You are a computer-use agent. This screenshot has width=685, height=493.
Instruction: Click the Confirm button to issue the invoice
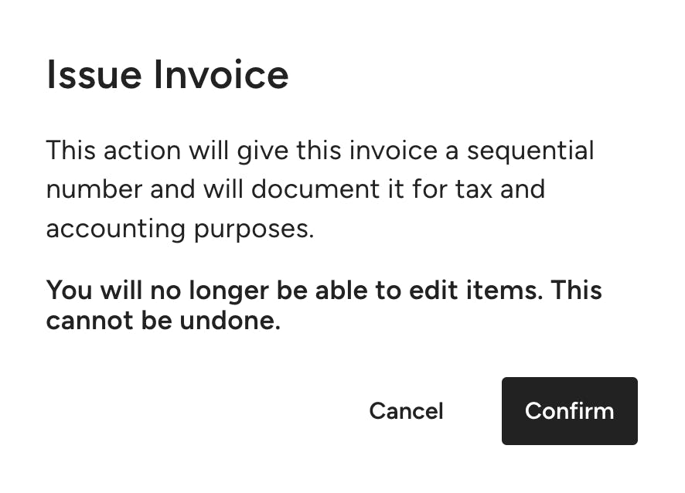569,411
